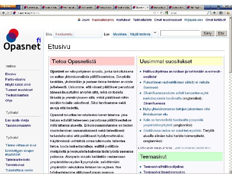Open the browser Home button
Screen dimensions: 232x174
214,13
